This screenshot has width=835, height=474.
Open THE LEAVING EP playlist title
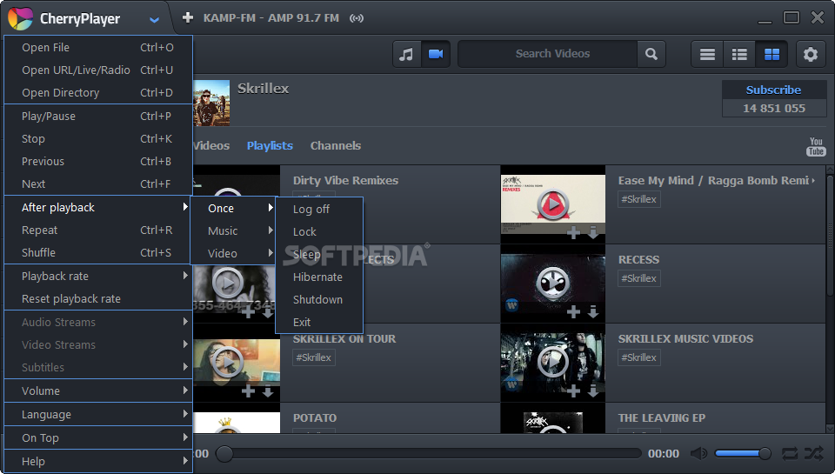coord(662,418)
